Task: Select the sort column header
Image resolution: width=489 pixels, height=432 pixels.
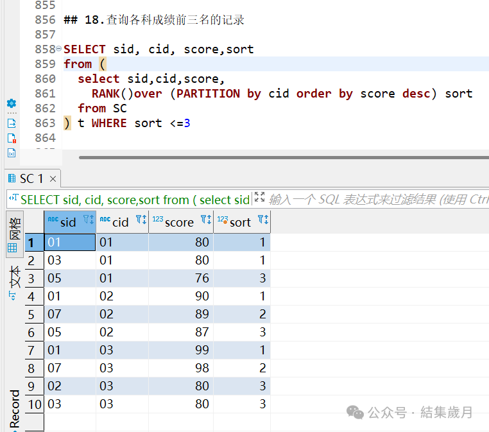Action: pyautogui.click(x=242, y=221)
